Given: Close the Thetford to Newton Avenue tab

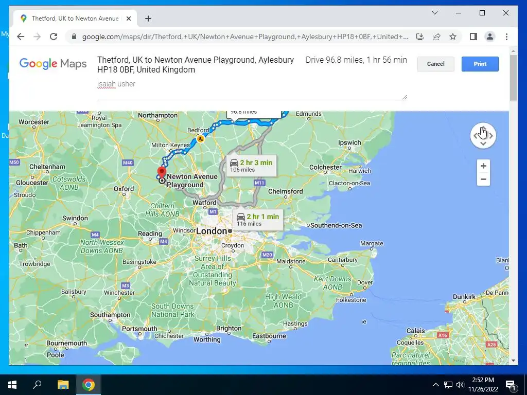Looking at the screenshot, I should [x=128, y=19].
